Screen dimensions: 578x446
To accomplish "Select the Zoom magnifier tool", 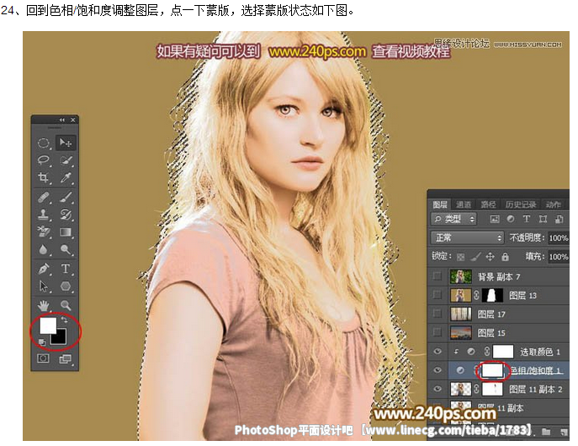I will [x=66, y=305].
